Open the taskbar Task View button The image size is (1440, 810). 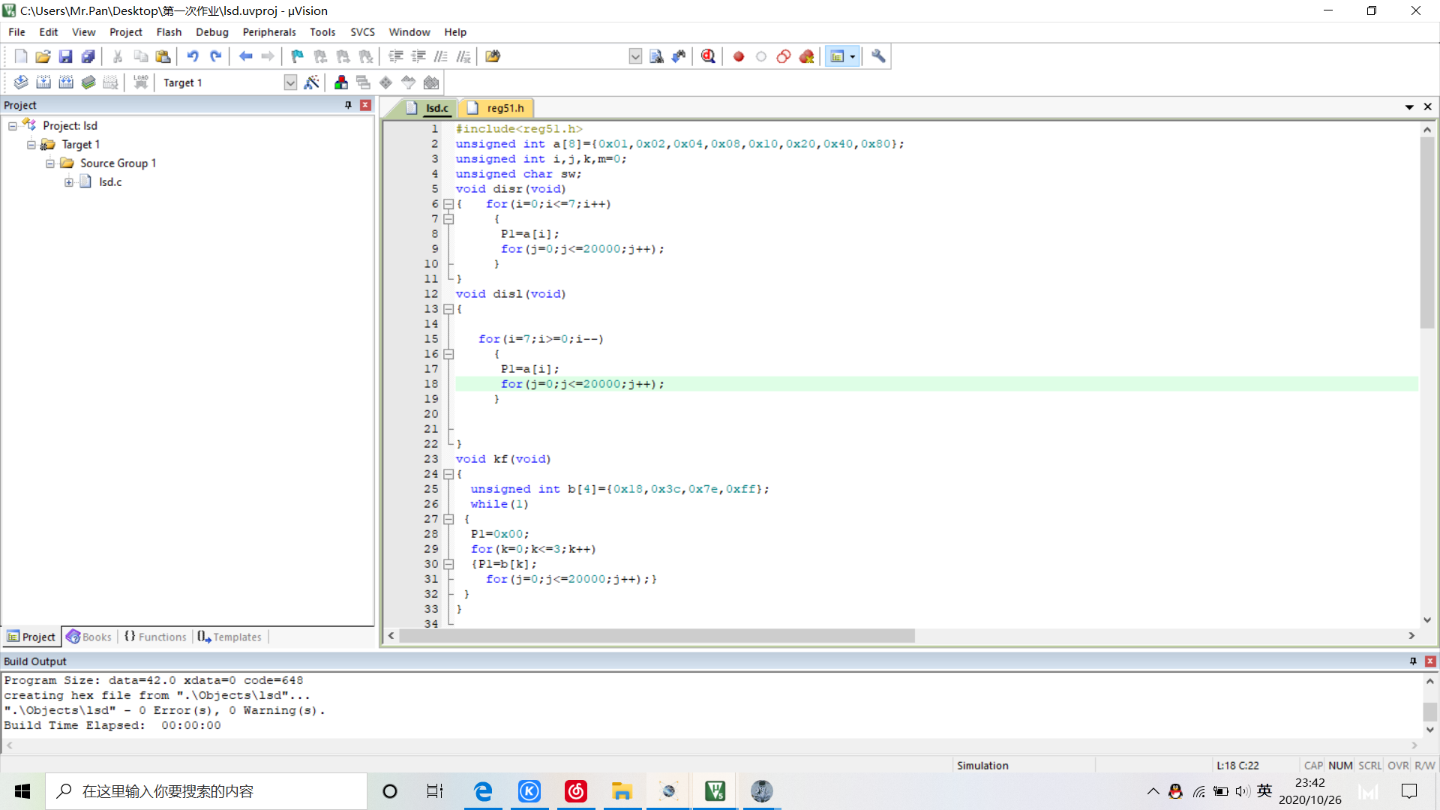tap(435, 791)
